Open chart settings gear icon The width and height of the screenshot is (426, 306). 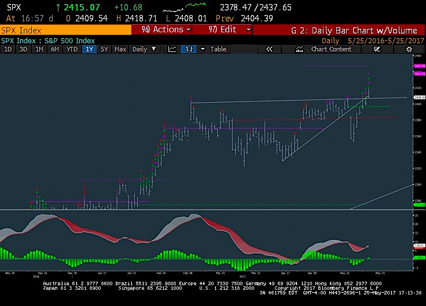point(409,49)
